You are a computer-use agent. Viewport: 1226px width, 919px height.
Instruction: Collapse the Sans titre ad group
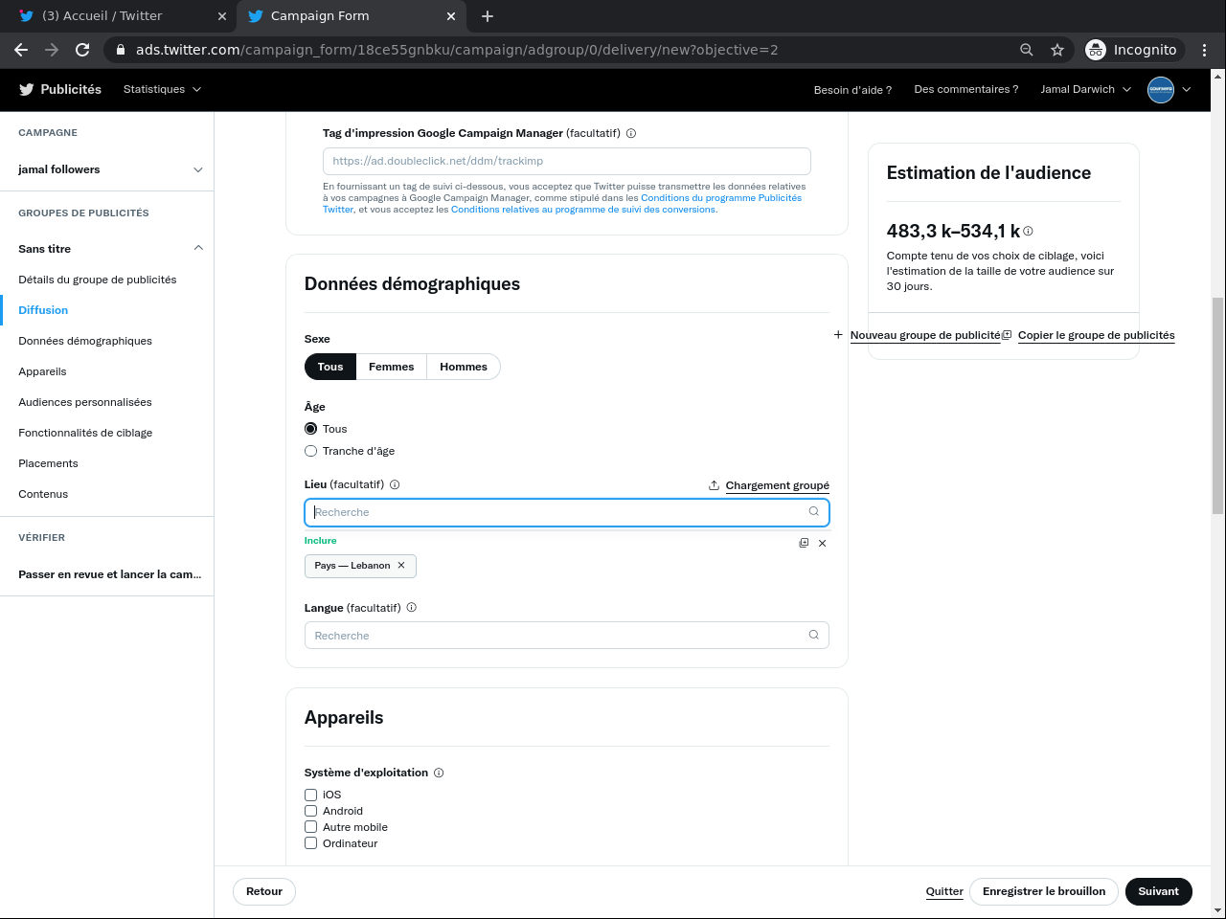[198, 248]
